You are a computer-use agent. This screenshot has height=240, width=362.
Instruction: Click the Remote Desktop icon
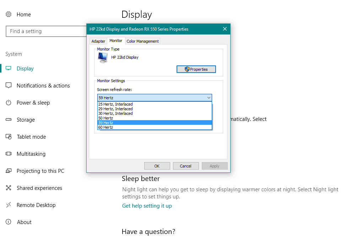(x=9, y=205)
